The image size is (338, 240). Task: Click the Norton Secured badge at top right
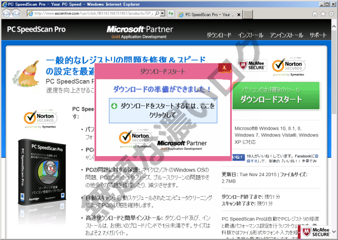click(288, 67)
